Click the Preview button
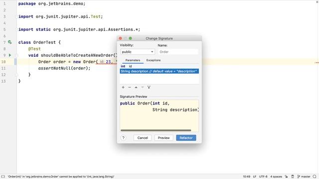Screen dimensions: 319x179 pyautogui.click(x=163, y=138)
